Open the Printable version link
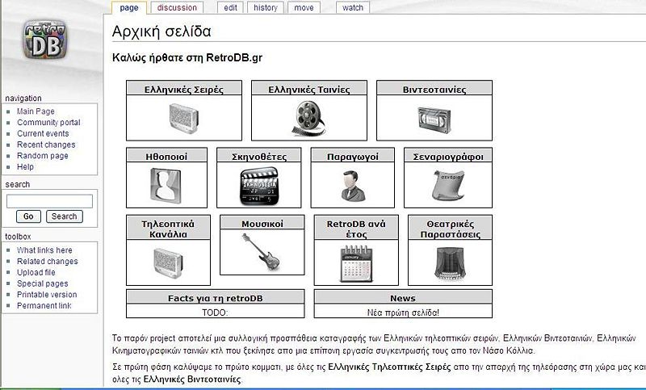The height and width of the screenshot is (390, 646). pyautogui.click(x=47, y=295)
